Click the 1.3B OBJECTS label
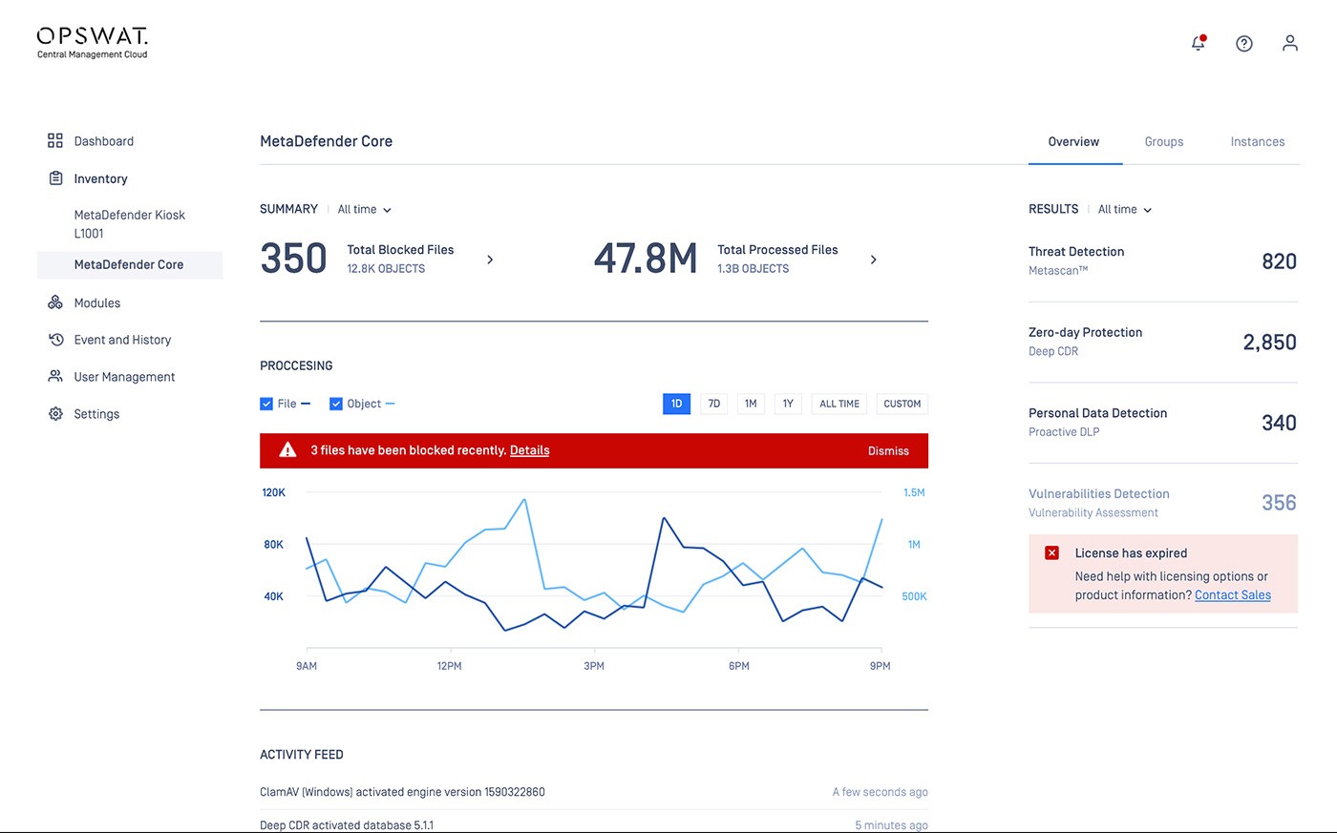The image size is (1337, 833). pyautogui.click(x=753, y=269)
